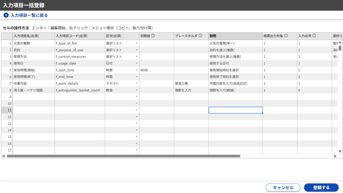
Task: Select the 壁面工事 placeholder cell
Action: [191, 83]
